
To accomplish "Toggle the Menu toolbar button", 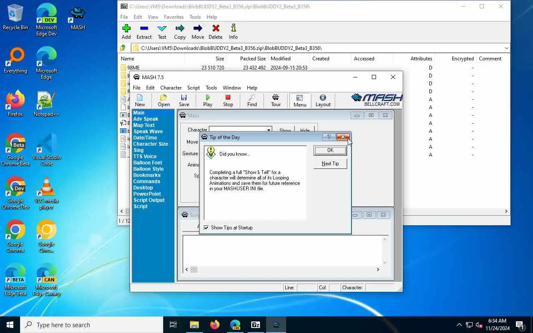I will click(x=300, y=100).
